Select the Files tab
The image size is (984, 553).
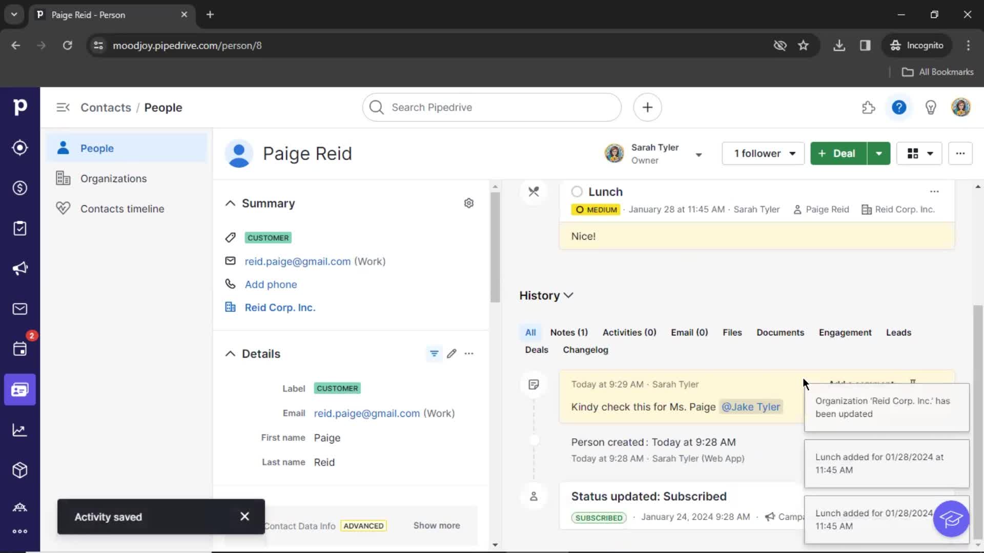point(732,332)
